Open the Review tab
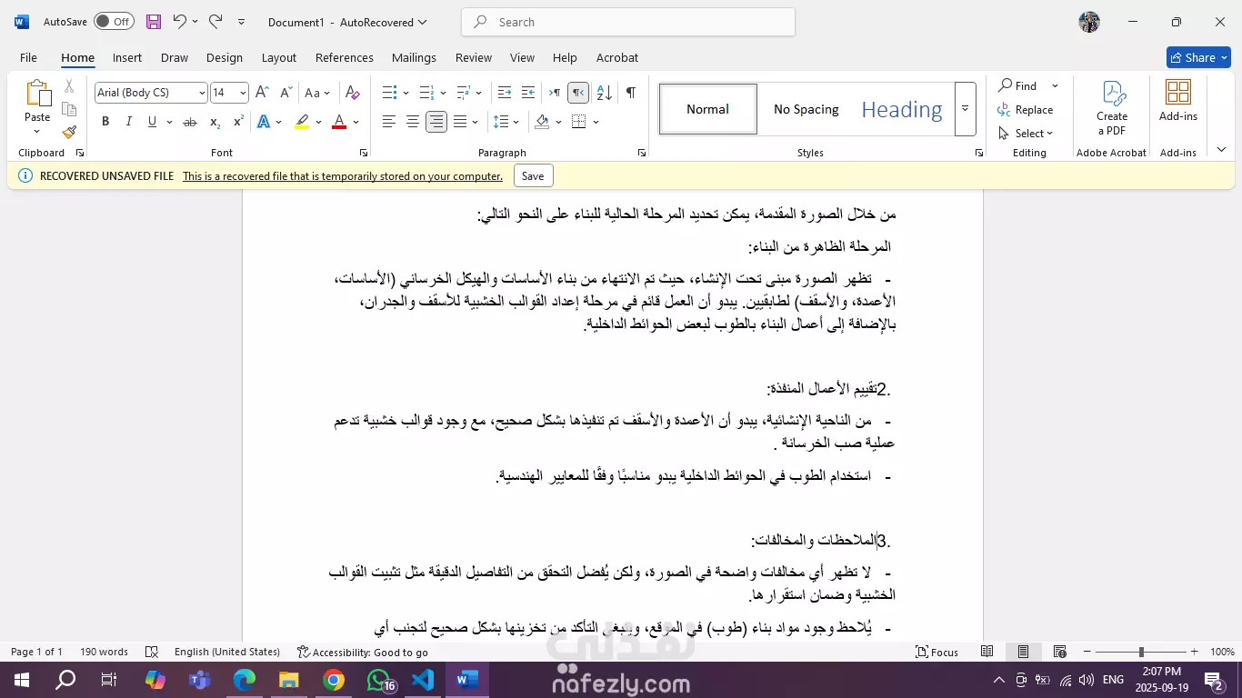 tap(474, 57)
